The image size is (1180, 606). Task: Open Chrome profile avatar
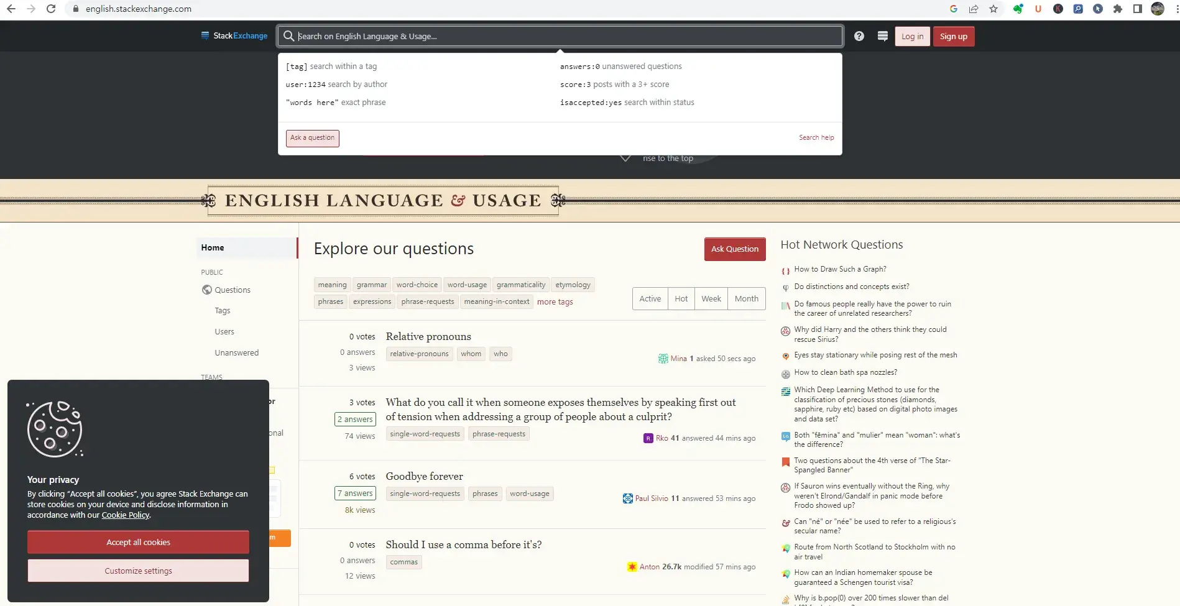pyautogui.click(x=1158, y=9)
